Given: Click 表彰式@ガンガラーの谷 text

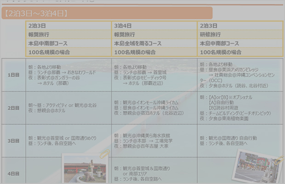Looking at the screenshot, I should pos(58,78).
